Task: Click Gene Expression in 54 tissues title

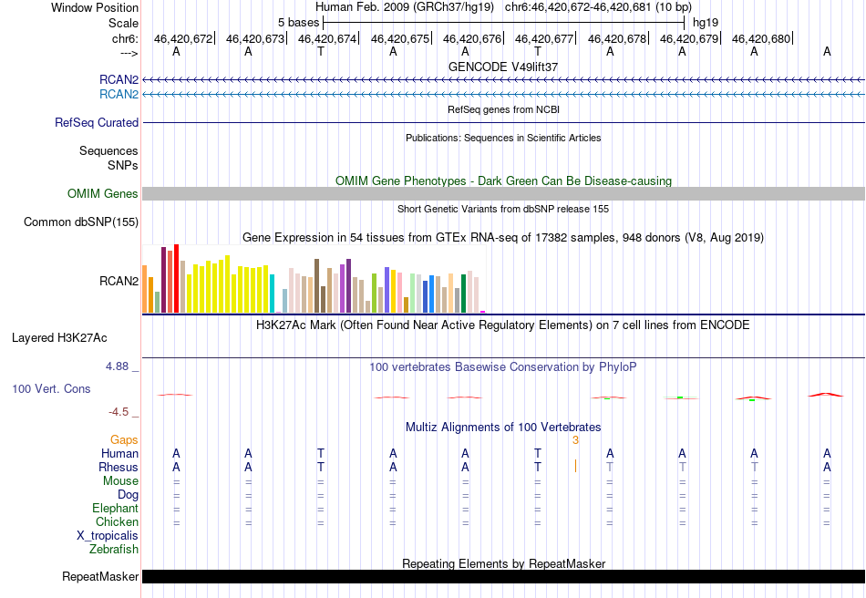Action: click(503, 237)
